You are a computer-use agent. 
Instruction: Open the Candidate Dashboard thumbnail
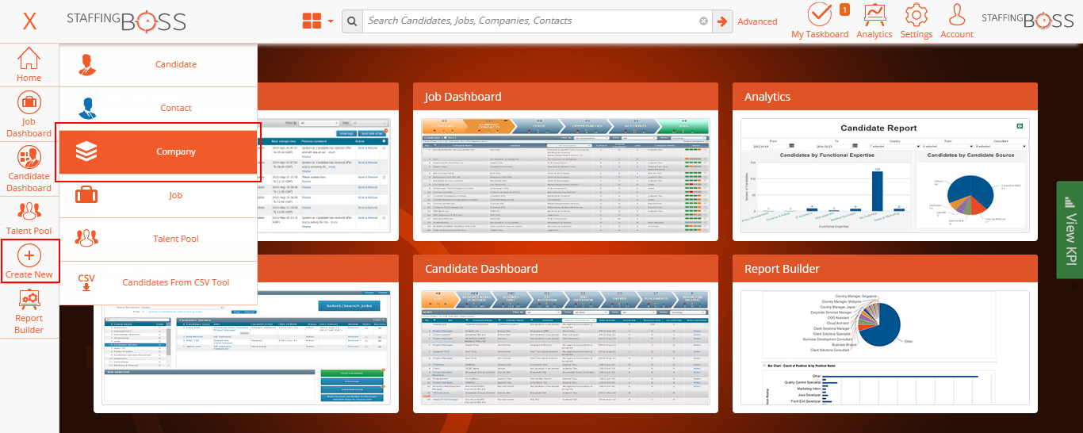(x=565, y=347)
